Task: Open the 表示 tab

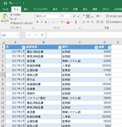Action: 85,9
